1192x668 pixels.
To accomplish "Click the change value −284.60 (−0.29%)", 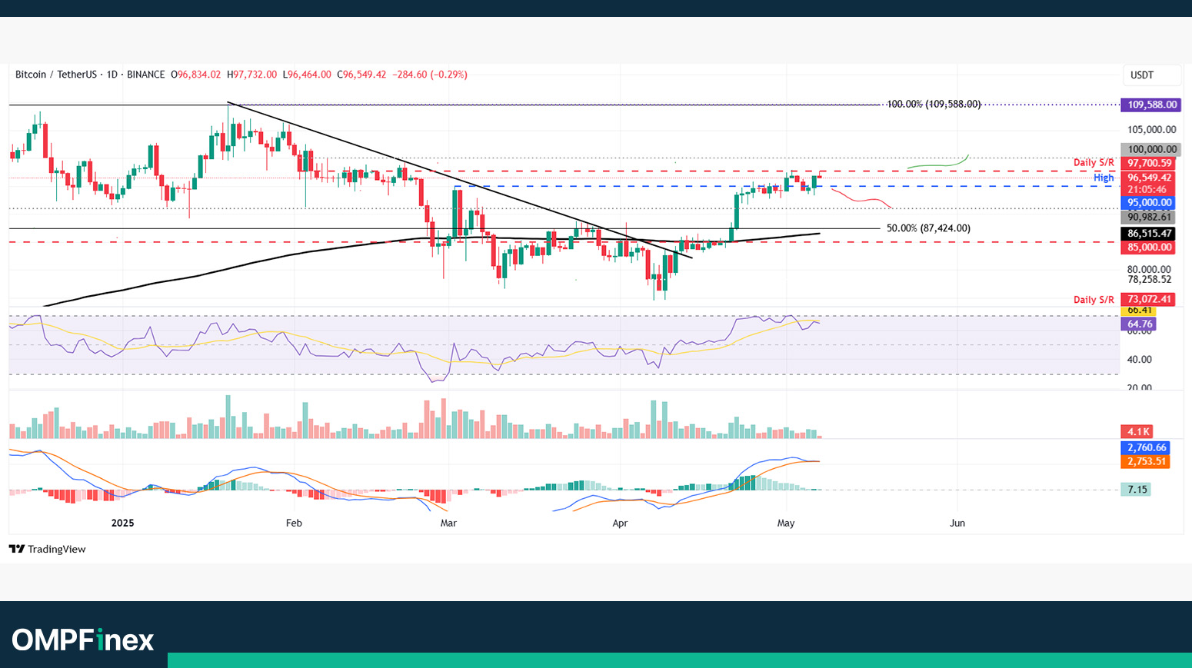I will (x=430, y=75).
